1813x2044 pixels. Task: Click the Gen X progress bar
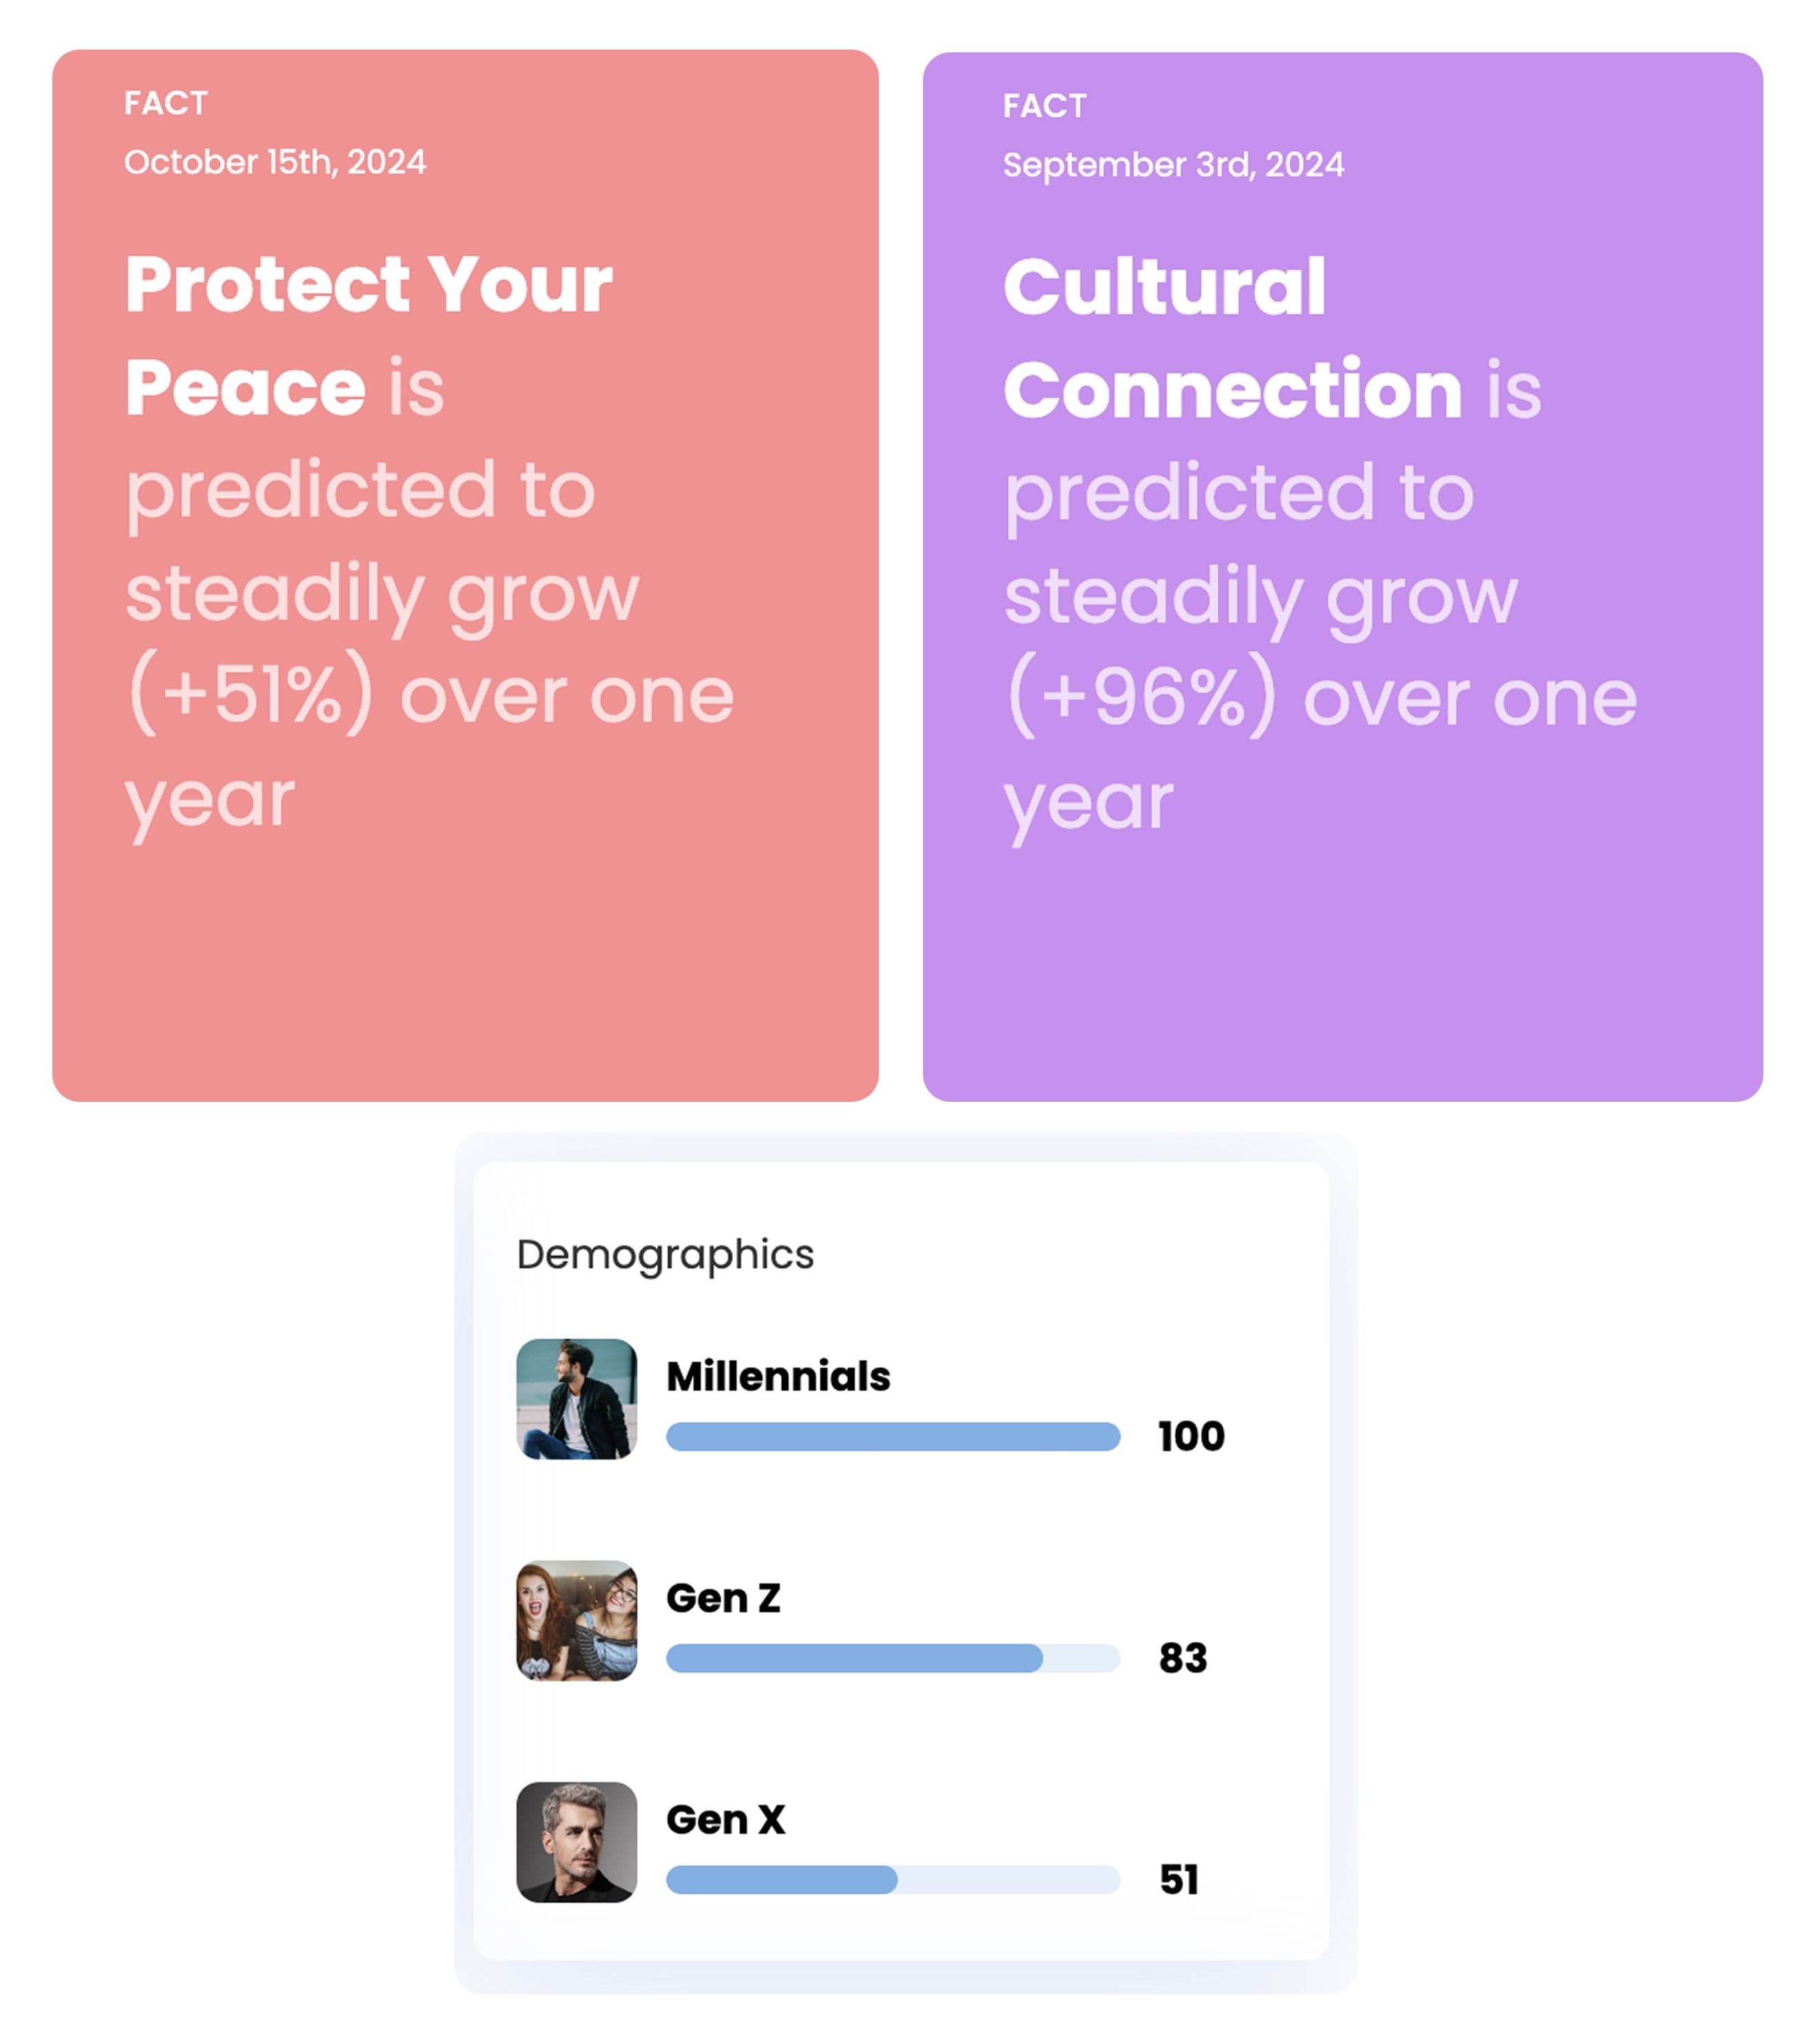892,1879
